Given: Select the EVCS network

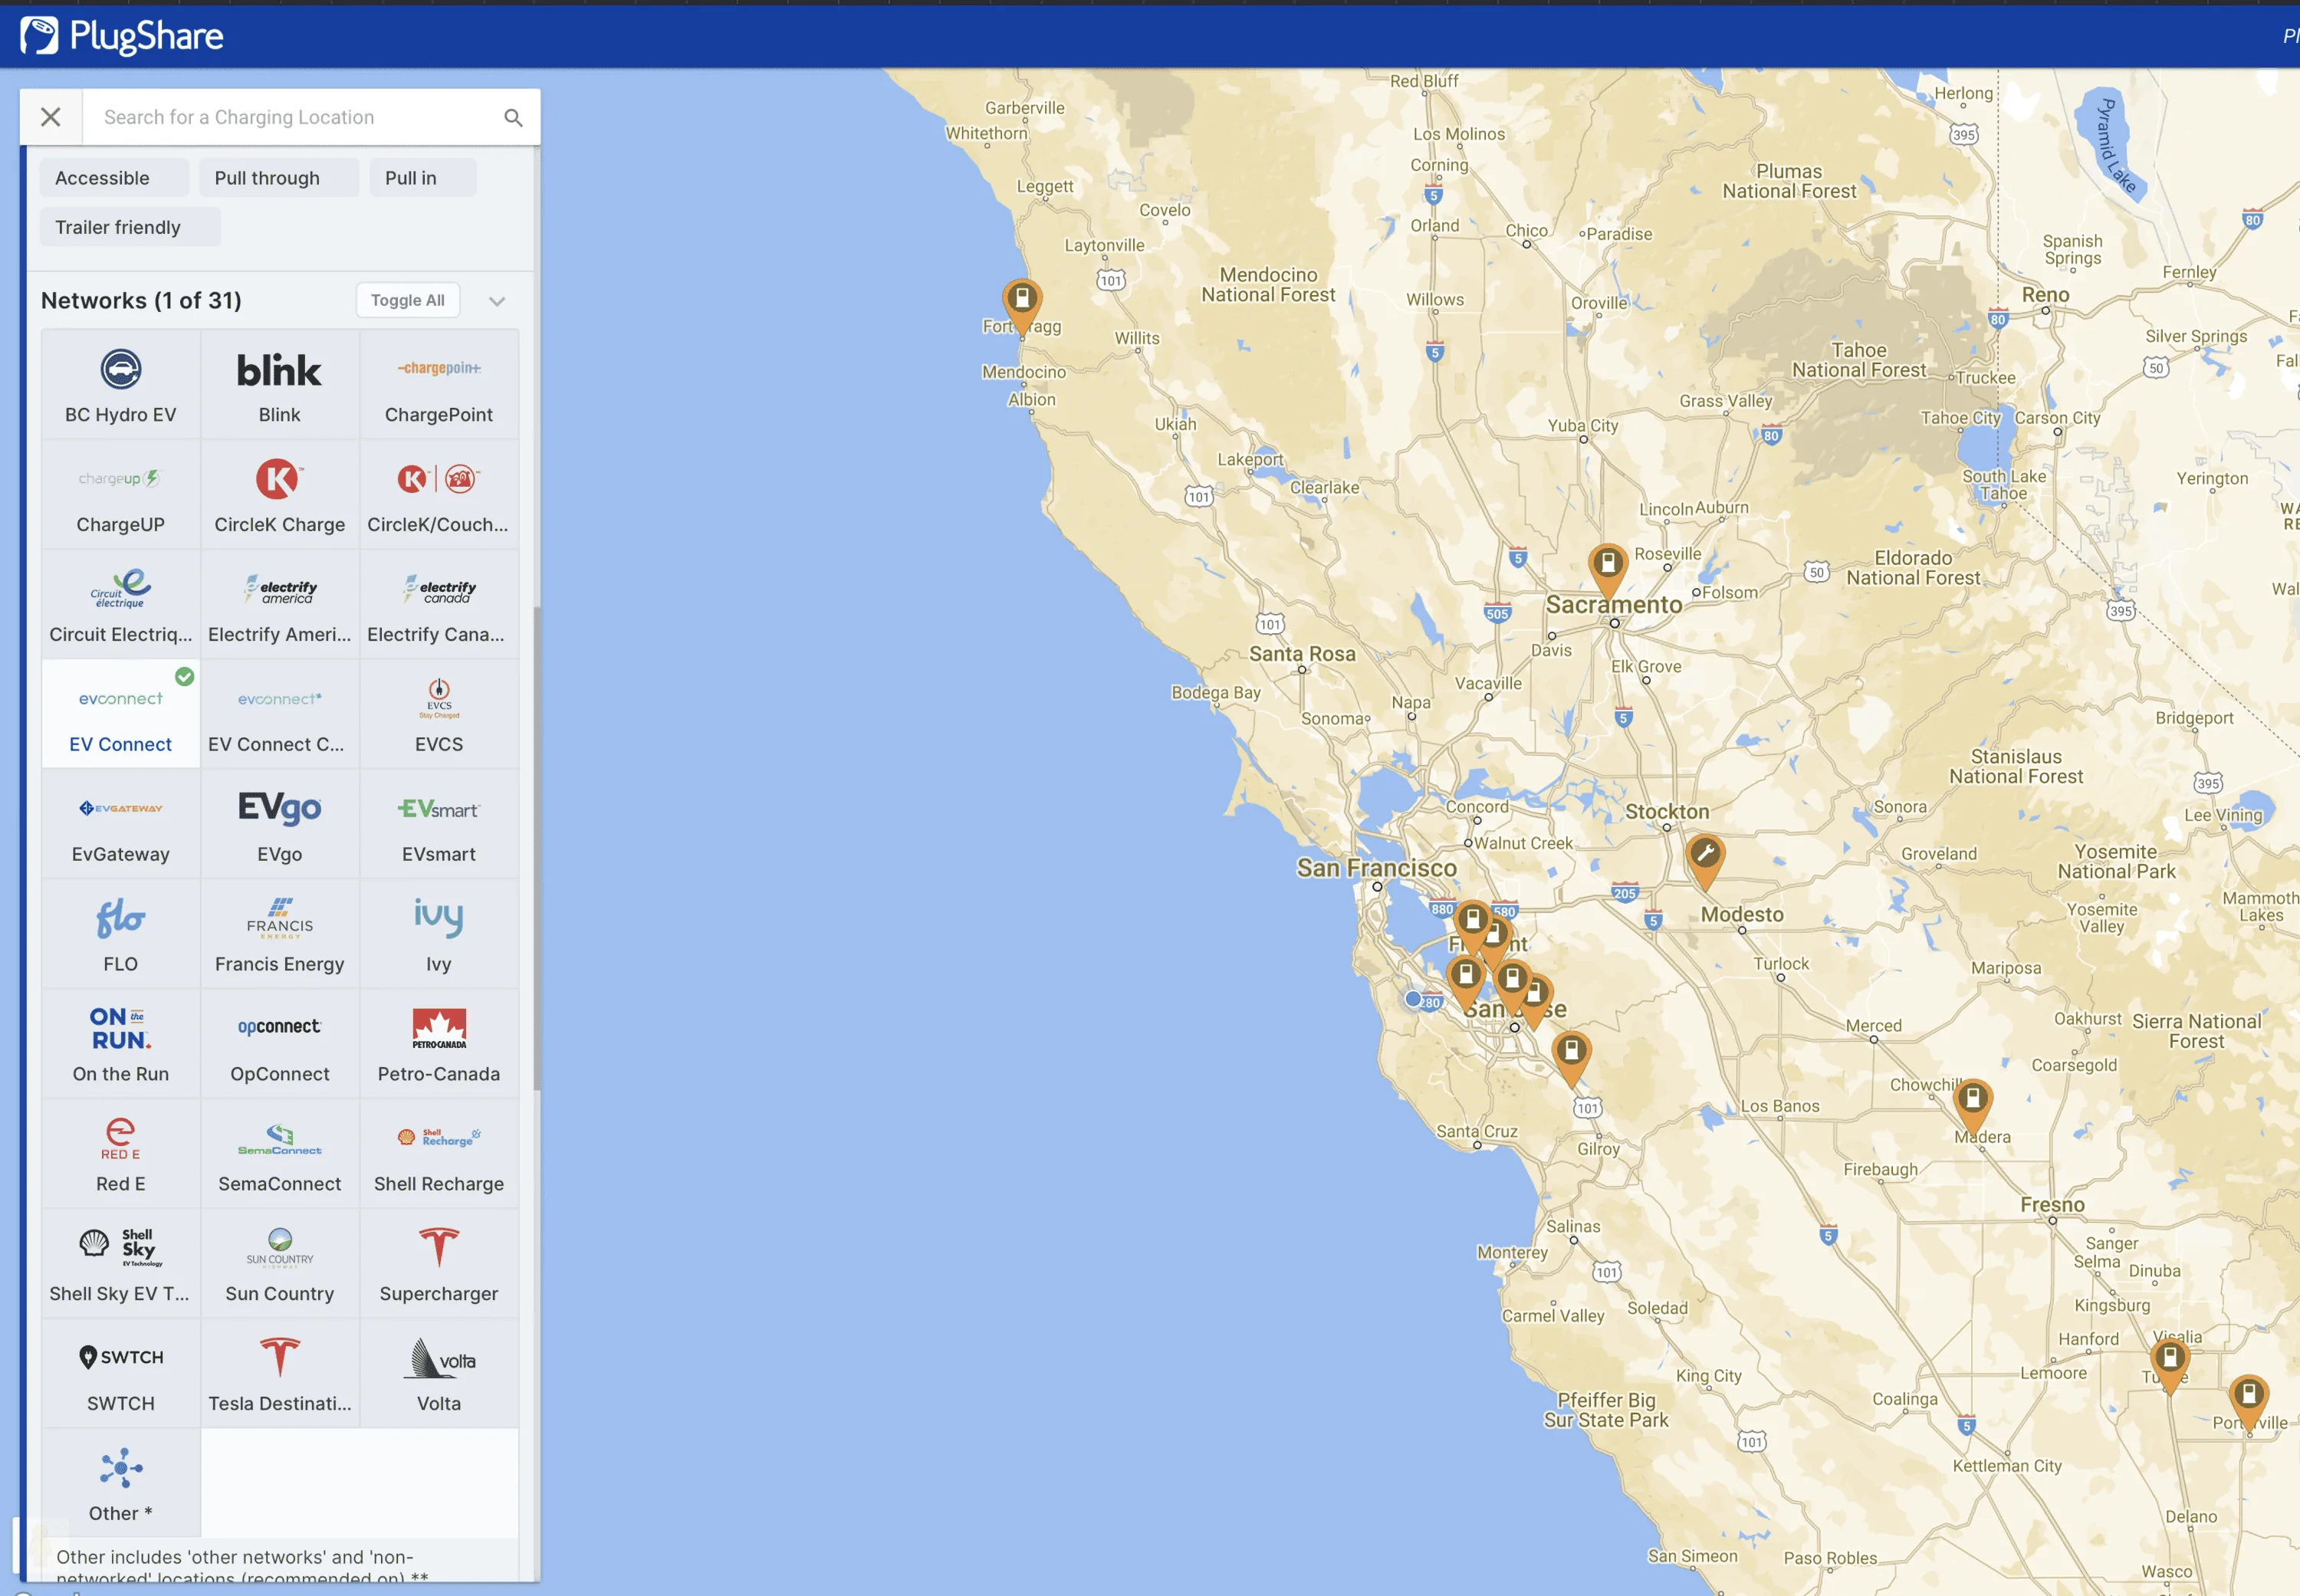Looking at the screenshot, I should pos(439,714).
